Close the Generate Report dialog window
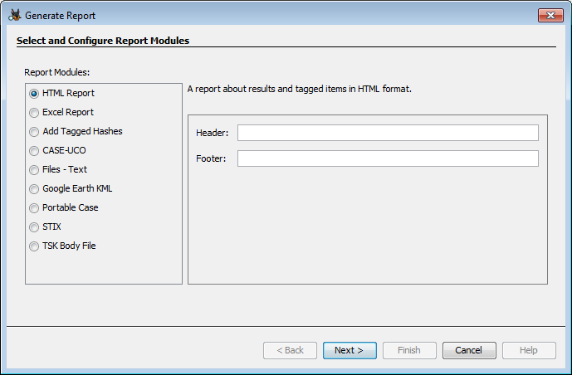This screenshot has width=572, height=375. click(x=550, y=15)
